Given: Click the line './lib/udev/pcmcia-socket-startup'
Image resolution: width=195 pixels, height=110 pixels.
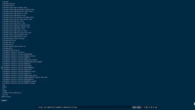Looking at the screenshot, I should pyautogui.click(x=13, y=39).
